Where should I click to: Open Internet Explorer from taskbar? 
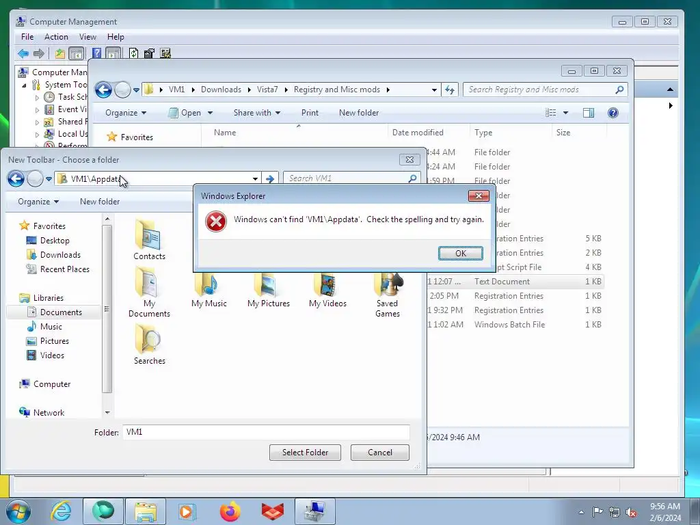(61, 511)
